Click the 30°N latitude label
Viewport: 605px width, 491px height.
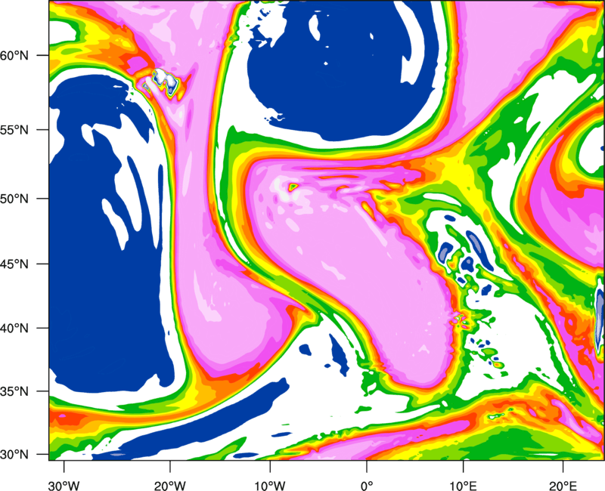tap(14, 455)
